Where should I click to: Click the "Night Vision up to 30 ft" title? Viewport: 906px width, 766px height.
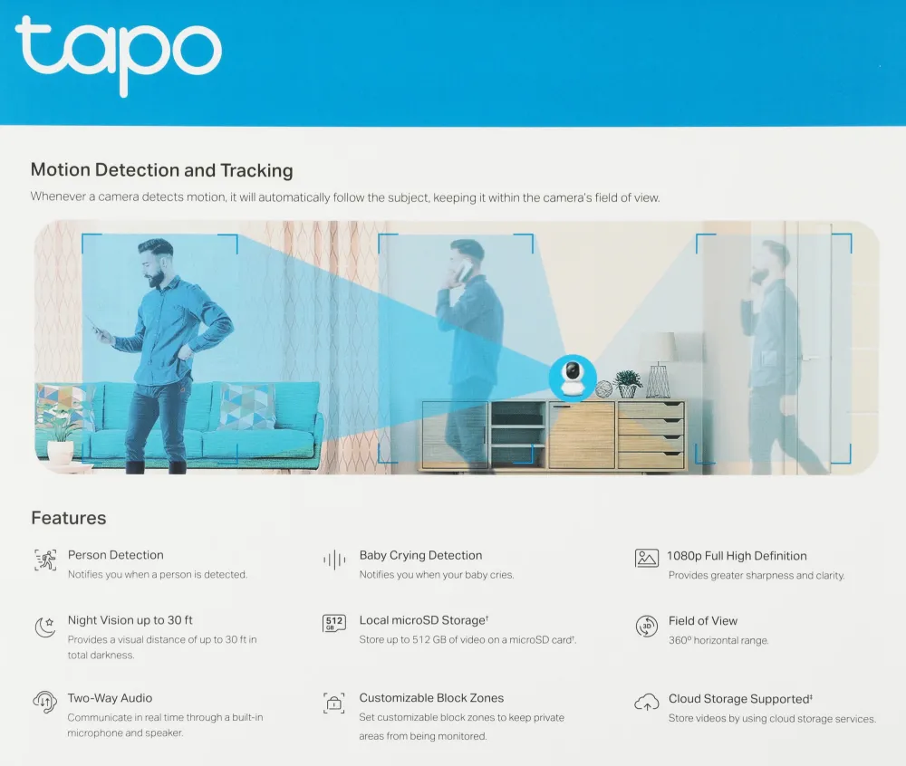pyautogui.click(x=130, y=620)
